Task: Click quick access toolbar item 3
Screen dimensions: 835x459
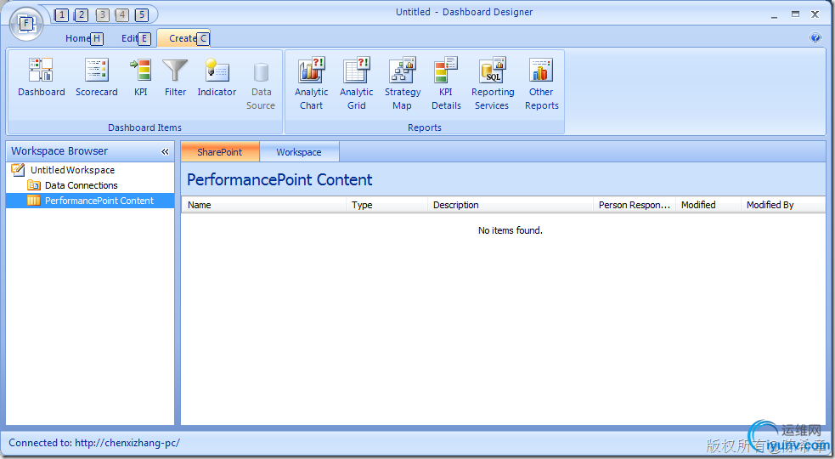Action: pyautogui.click(x=102, y=15)
